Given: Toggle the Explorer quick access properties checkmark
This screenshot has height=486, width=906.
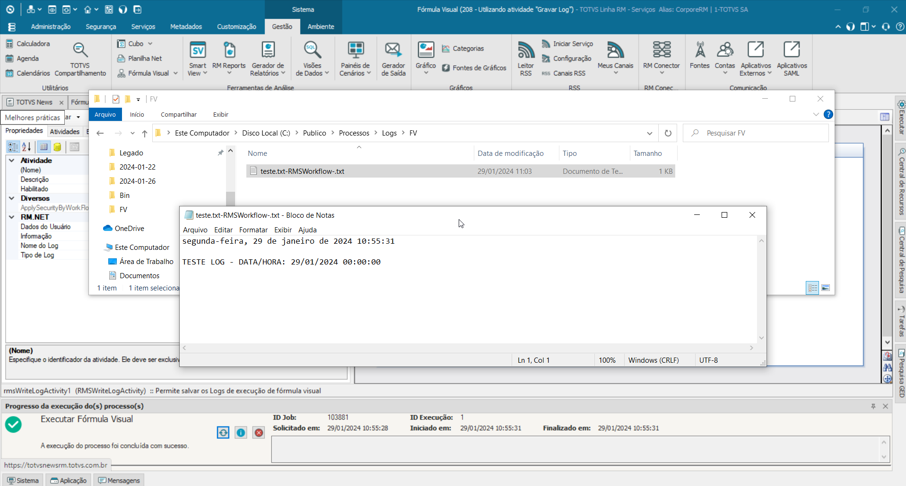Looking at the screenshot, I should 116,99.
